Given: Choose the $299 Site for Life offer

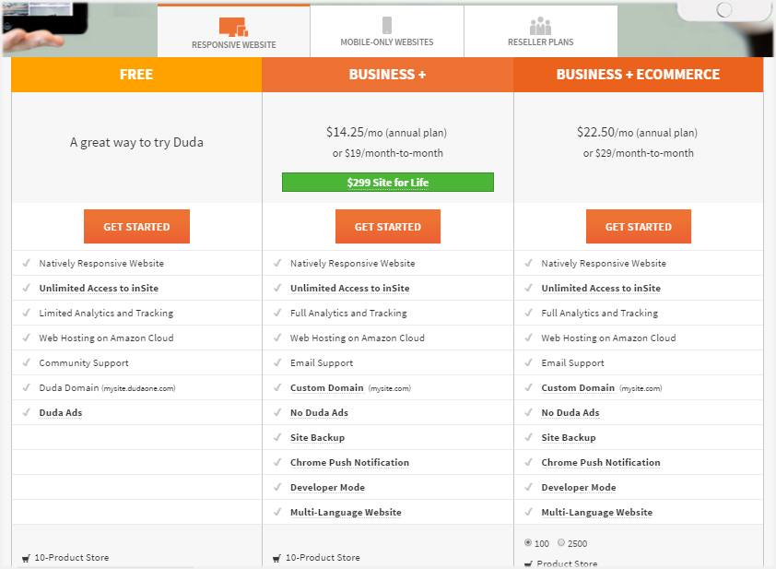Looking at the screenshot, I should click(x=387, y=183).
